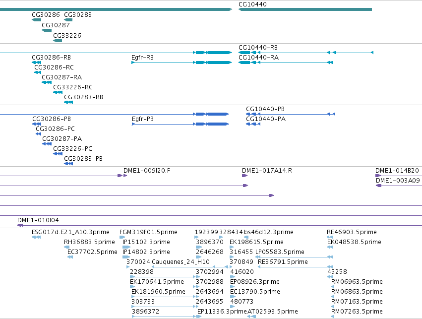Screen dimensions: 422x319
Task: Select the CG30283-PB protein label
Action: tap(83, 159)
